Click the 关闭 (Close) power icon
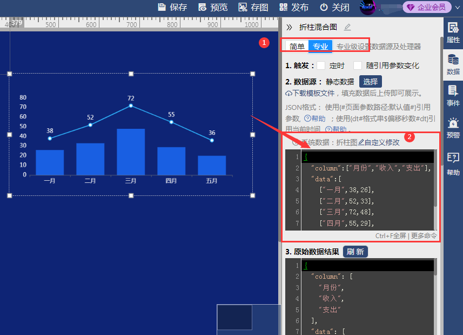Screen dimensions: 463x335 pyautogui.click(x=324, y=7)
